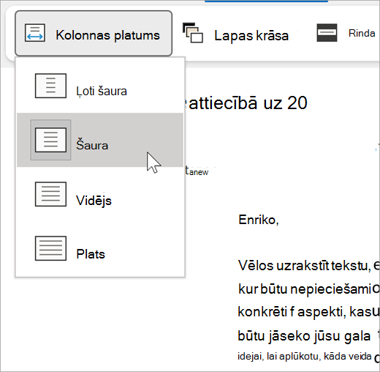Click the Lapas krāsa overlapping squares icon
Screen dimensions: 380x372
pos(193,33)
